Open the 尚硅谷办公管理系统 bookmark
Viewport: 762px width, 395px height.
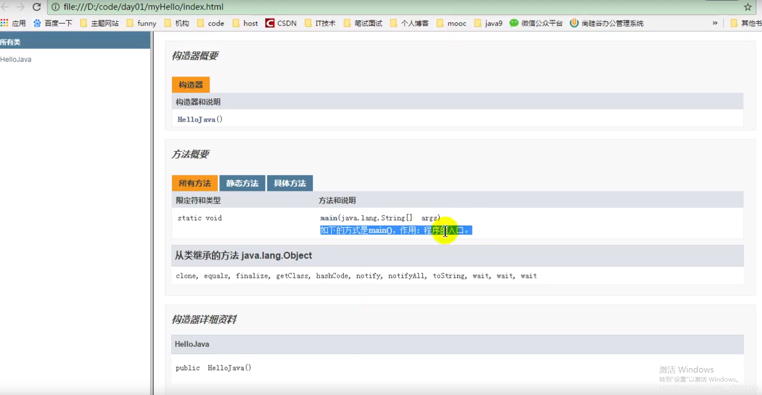[x=607, y=23]
